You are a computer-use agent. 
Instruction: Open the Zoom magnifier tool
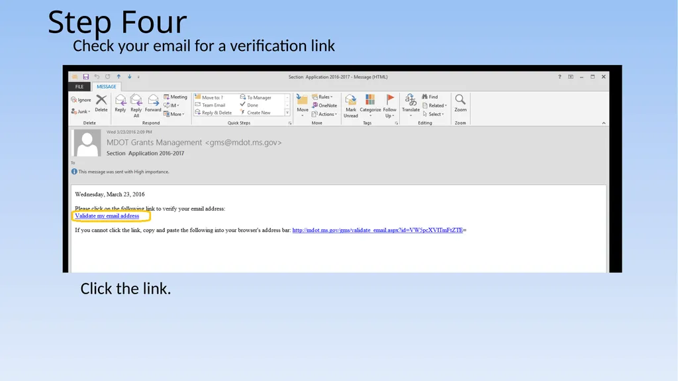[461, 103]
